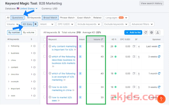Open the Exclude keywords dropdown
The image size is (169, 106).
click(116, 24)
